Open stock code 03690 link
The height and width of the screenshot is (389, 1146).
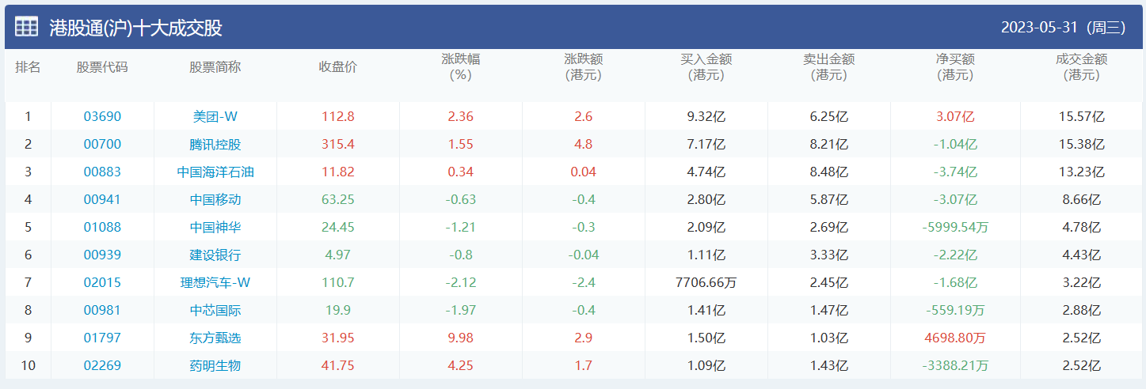102,116
